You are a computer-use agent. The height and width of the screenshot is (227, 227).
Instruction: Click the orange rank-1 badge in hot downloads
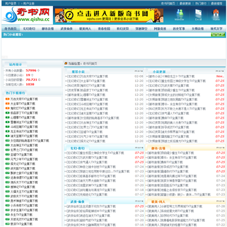8,99
